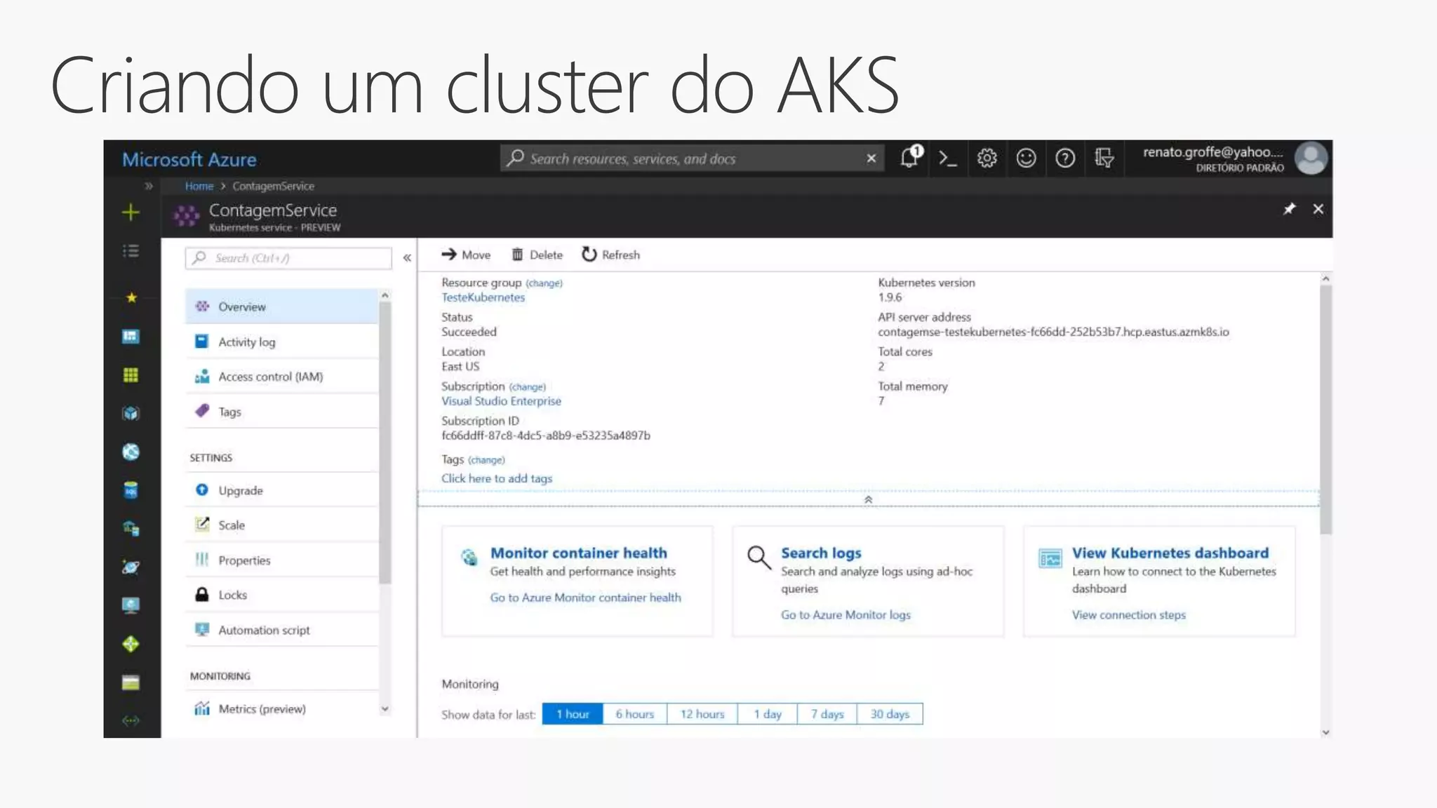Click here to add tags link
The width and height of the screenshot is (1437, 808).
pyautogui.click(x=497, y=478)
